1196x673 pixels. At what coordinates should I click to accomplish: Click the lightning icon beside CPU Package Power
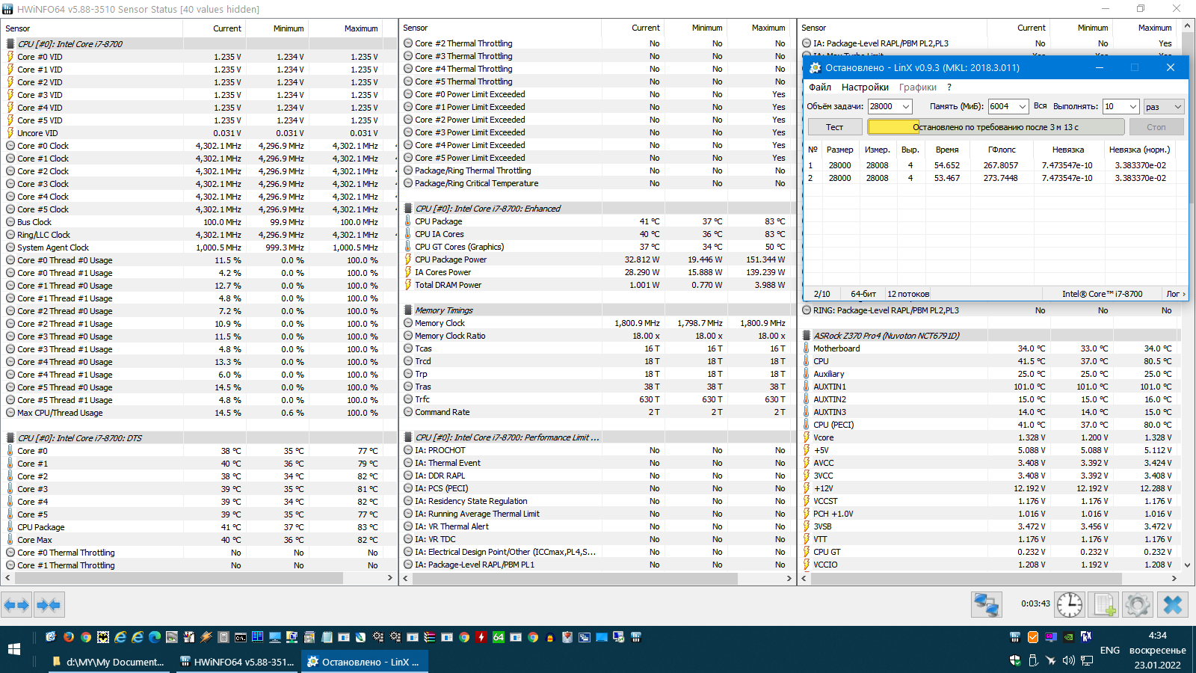[x=408, y=259]
